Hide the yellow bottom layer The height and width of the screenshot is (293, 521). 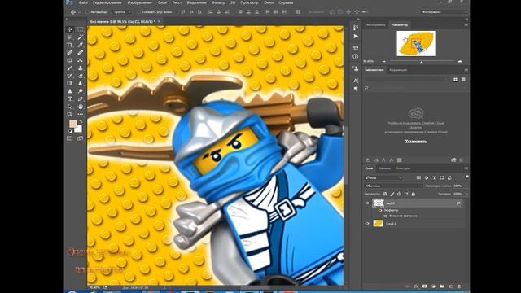pos(367,224)
